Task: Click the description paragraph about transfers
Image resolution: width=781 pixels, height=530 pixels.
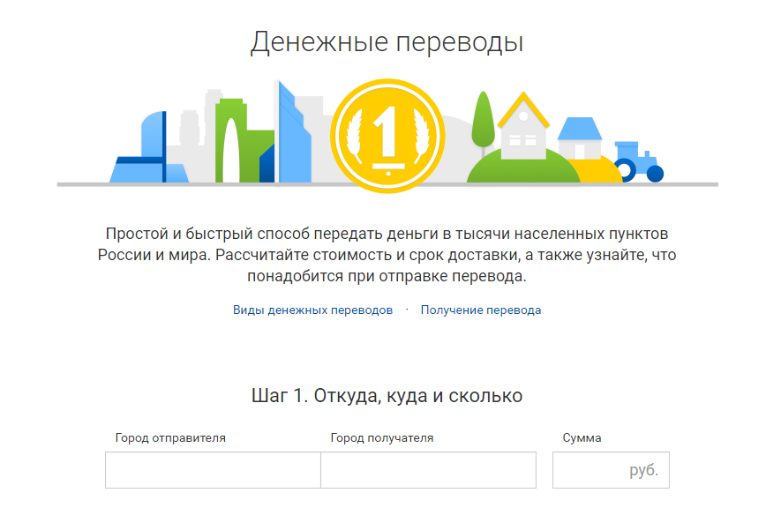Action: tap(387, 255)
